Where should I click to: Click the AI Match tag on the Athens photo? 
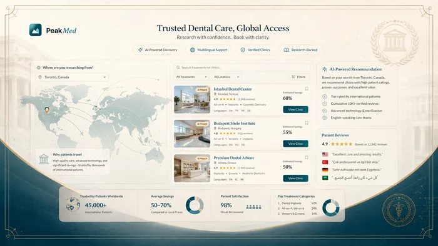(202, 158)
